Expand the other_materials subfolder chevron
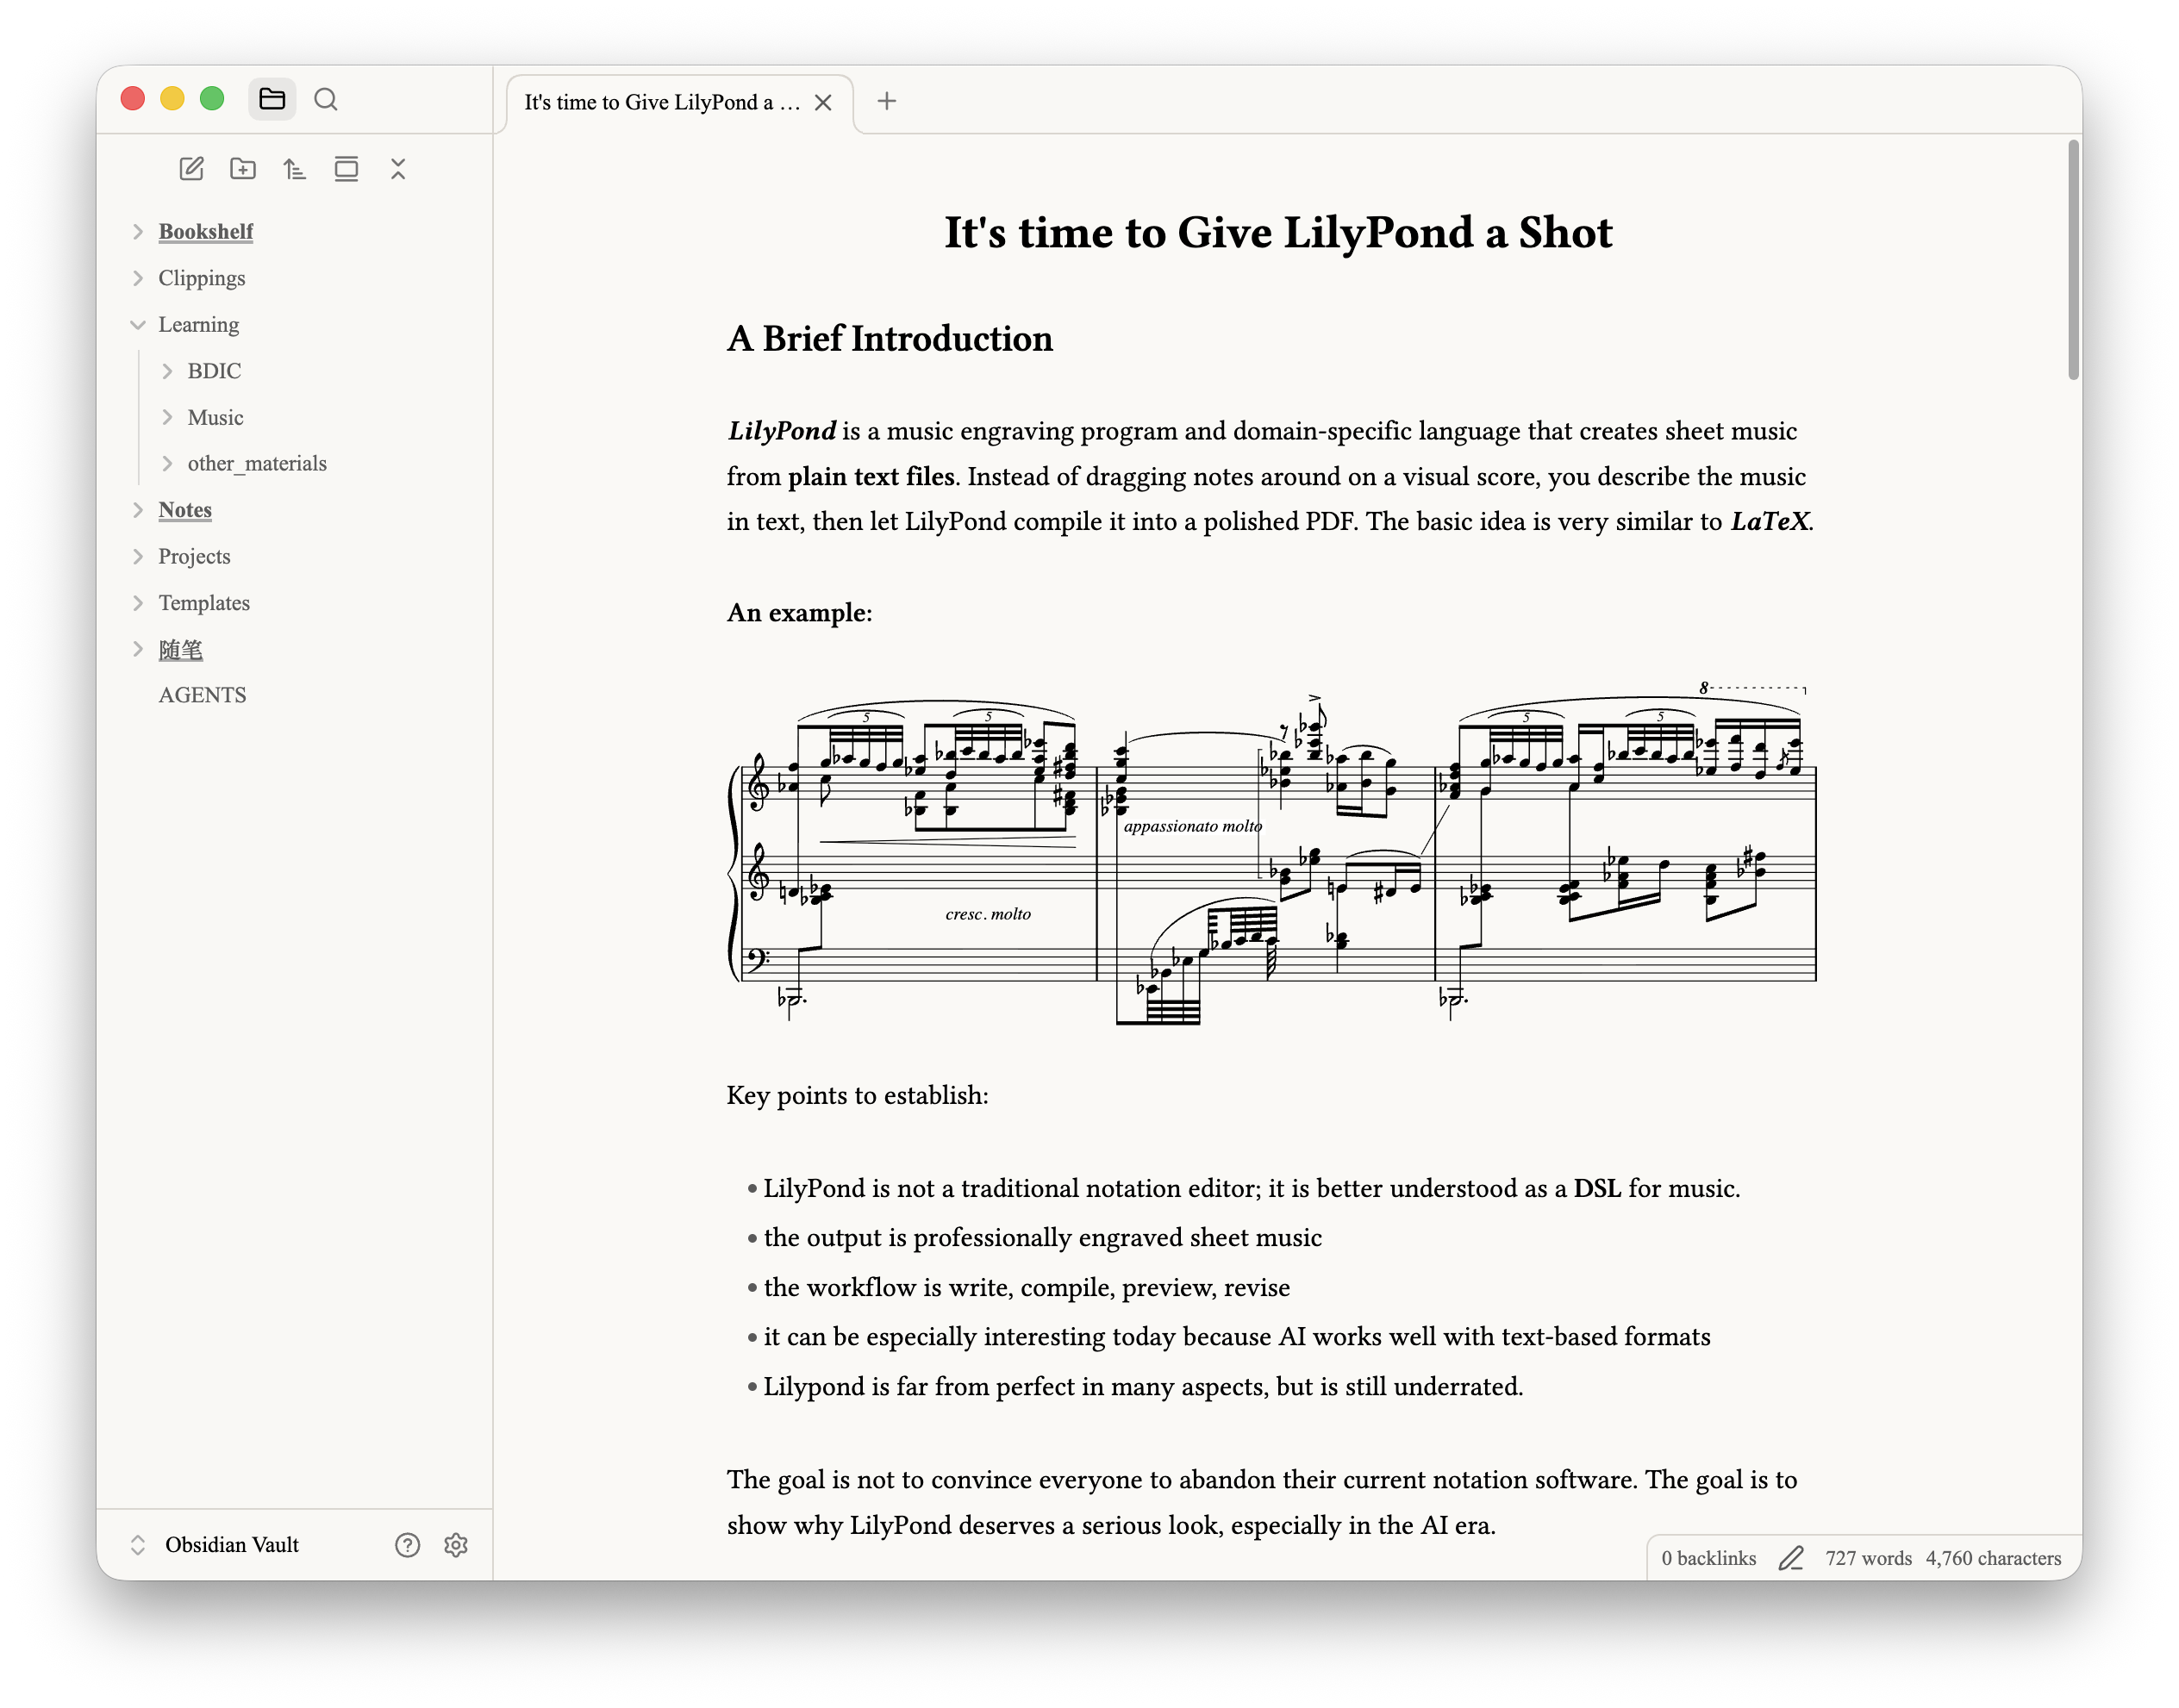Screen dimensions: 2179x1708 (167, 463)
